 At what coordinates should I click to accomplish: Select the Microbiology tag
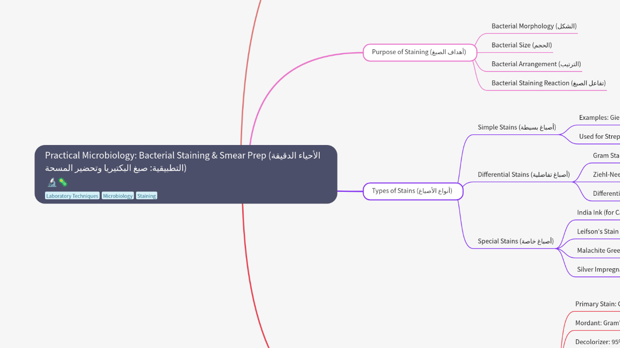(x=118, y=196)
